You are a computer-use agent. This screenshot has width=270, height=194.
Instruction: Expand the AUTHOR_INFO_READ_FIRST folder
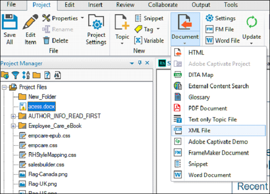pos(13,116)
